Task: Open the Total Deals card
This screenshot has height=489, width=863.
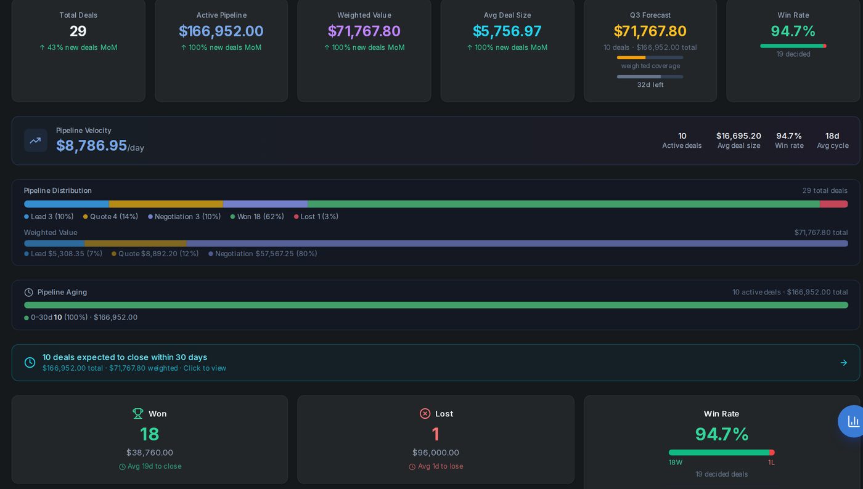Action: coord(78,49)
